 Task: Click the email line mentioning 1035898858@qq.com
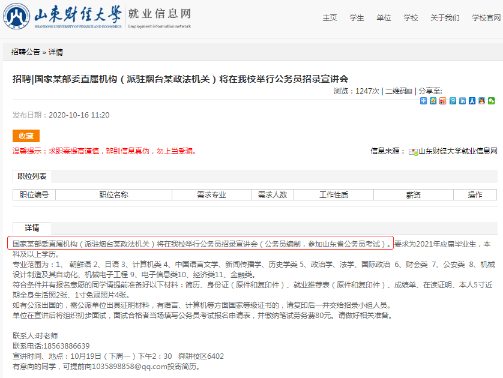[106, 367]
